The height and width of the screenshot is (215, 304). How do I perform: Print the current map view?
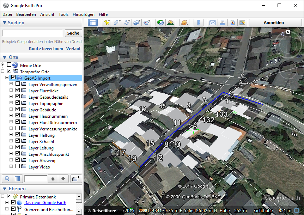tap(223, 23)
